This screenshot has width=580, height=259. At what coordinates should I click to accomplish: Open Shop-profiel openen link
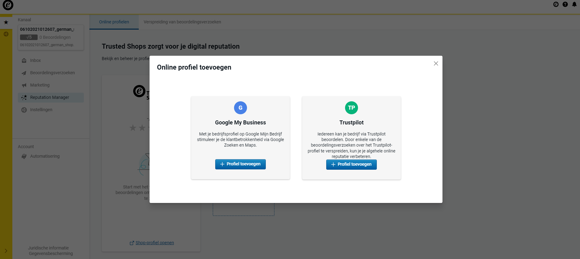[155, 243]
